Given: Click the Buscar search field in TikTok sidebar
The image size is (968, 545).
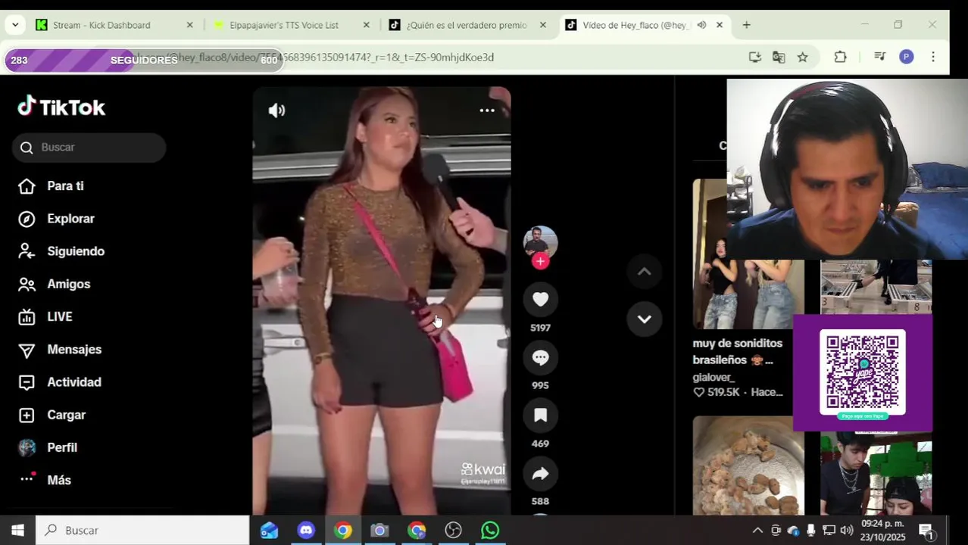Looking at the screenshot, I should (x=89, y=148).
